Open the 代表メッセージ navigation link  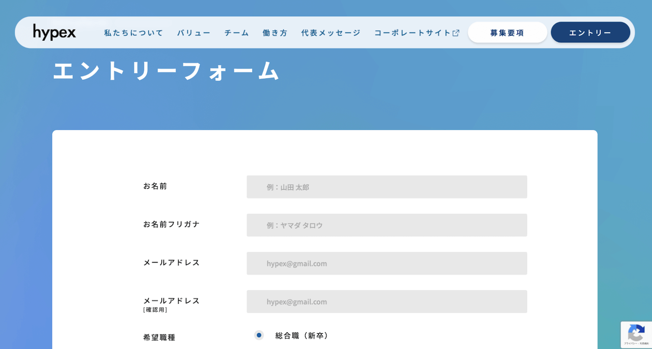click(330, 32)
